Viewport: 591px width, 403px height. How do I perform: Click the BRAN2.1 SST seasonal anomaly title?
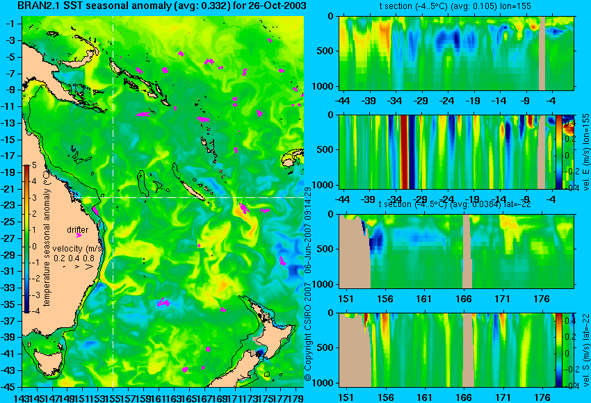[x=162, y=6]
